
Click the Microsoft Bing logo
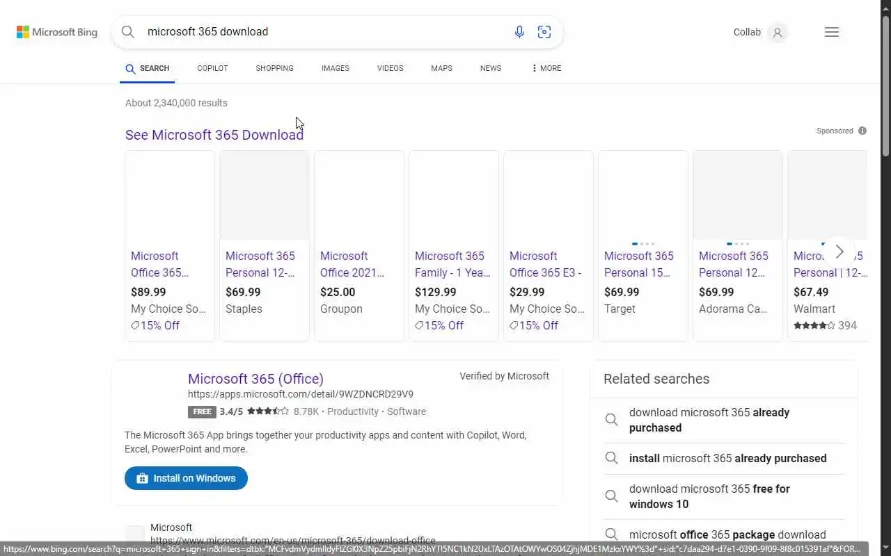click(57, 32)
